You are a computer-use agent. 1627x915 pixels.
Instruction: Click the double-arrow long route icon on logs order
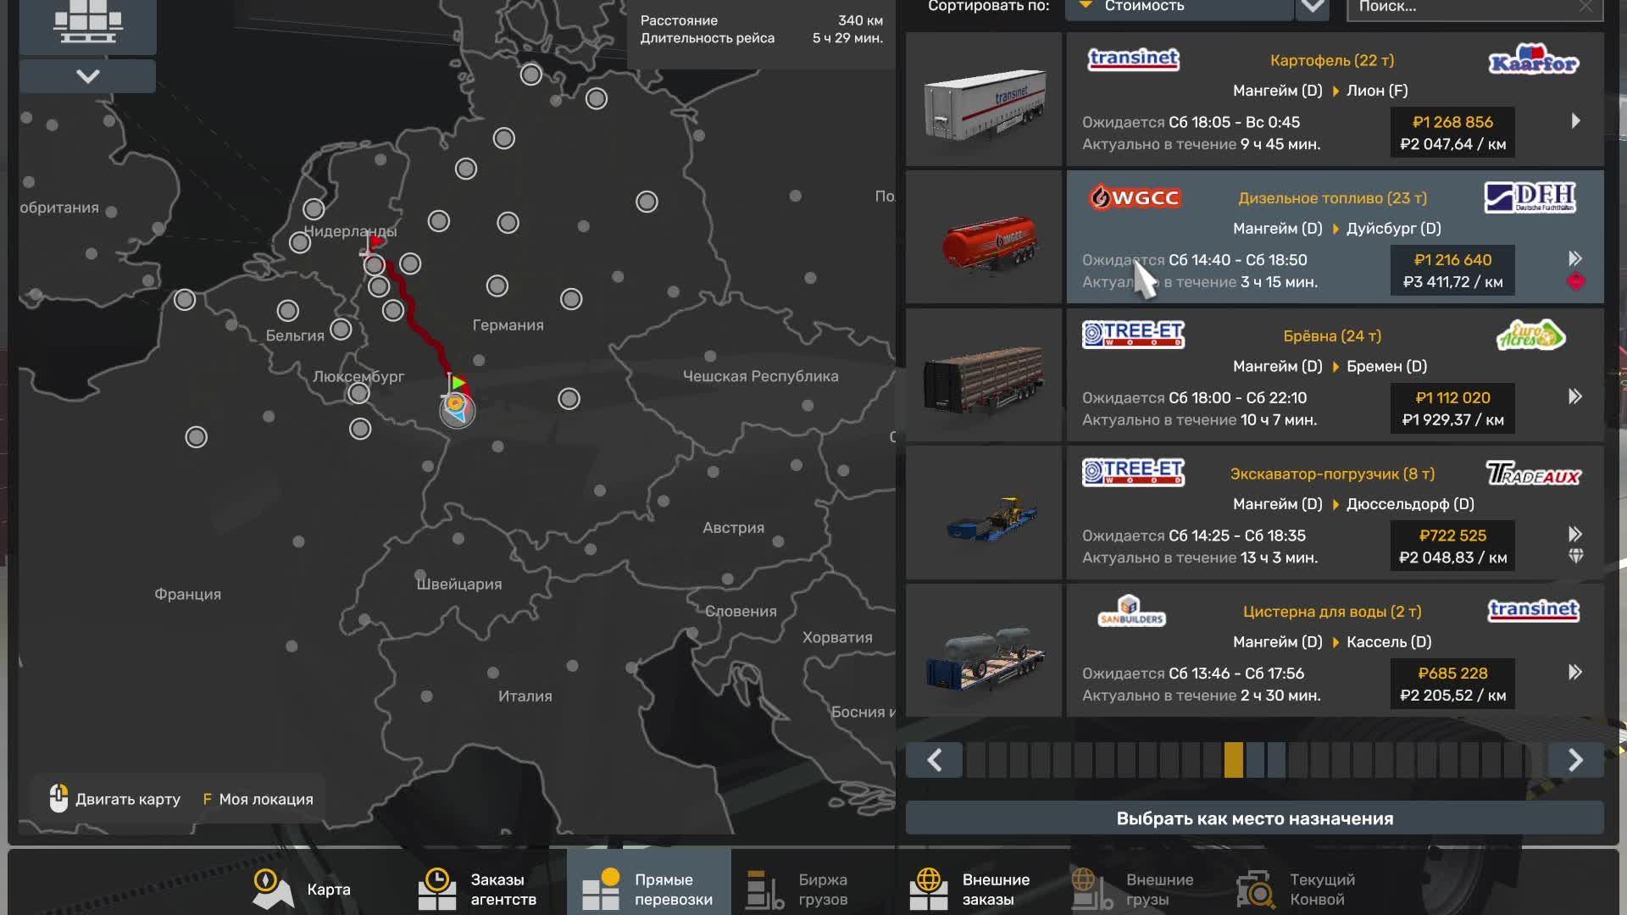(1575, 395)
